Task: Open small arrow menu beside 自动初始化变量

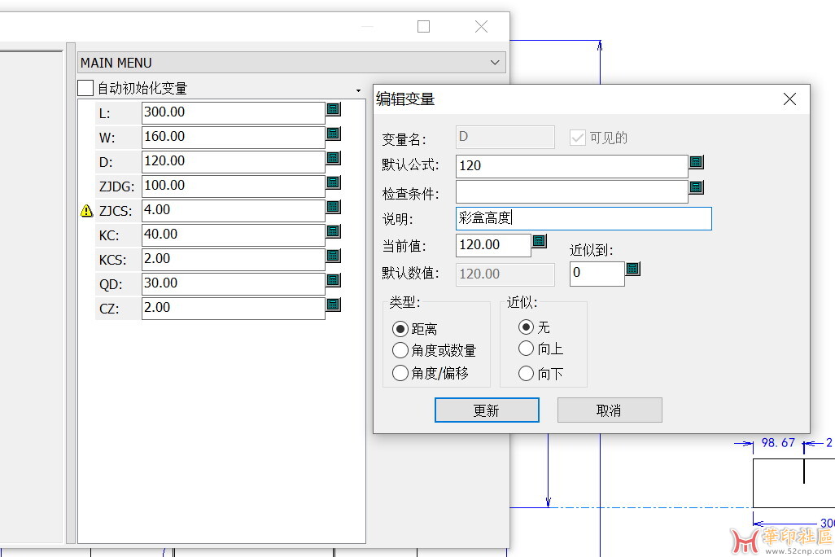Action: [x=358, y=90]
